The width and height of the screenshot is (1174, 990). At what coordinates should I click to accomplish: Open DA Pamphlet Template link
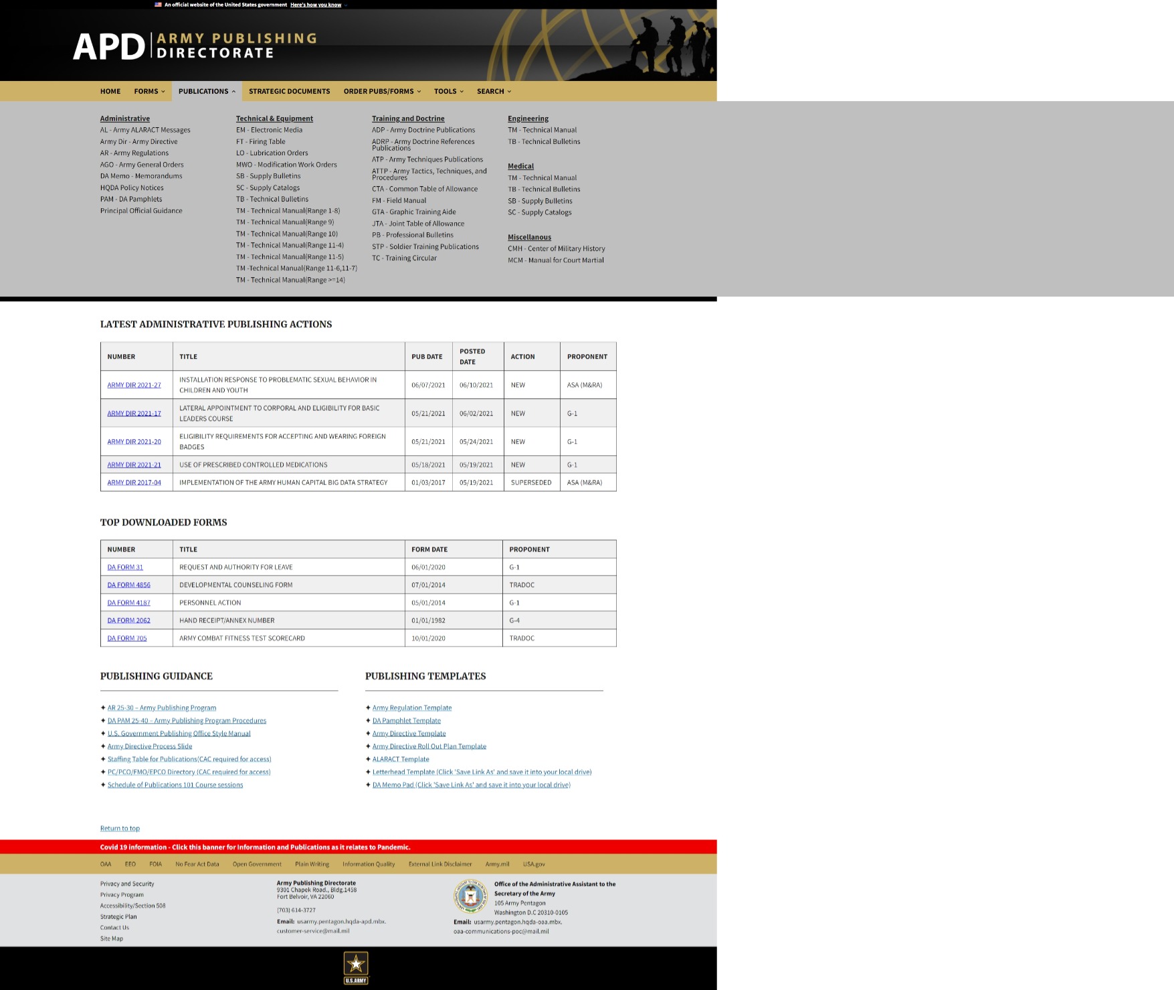click(407, 720)
